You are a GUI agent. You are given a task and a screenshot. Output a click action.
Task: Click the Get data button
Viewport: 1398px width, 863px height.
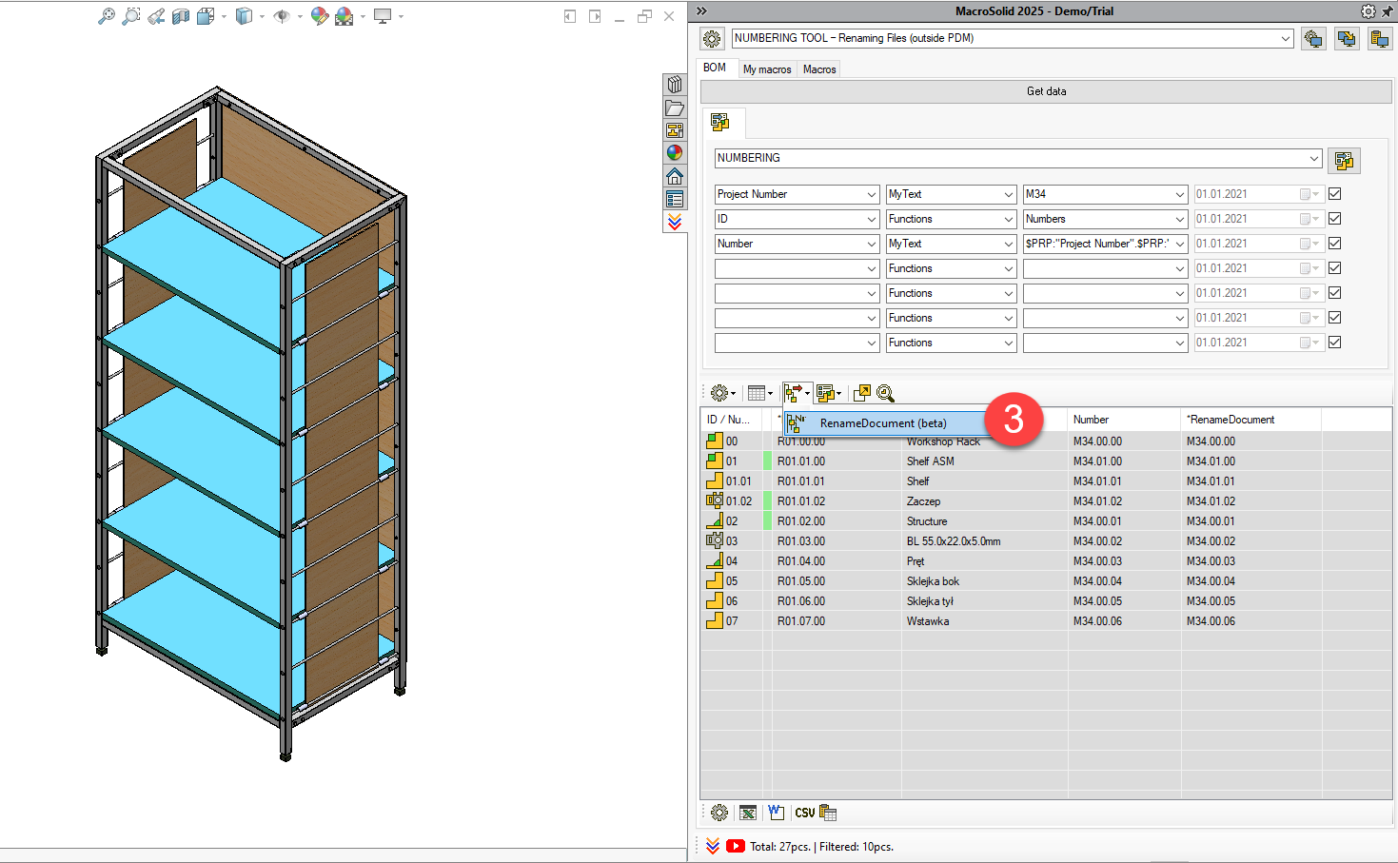click(x=1046, y=91)
